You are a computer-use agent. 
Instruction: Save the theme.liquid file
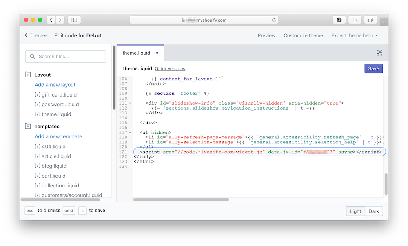click(x=373, y=68)
